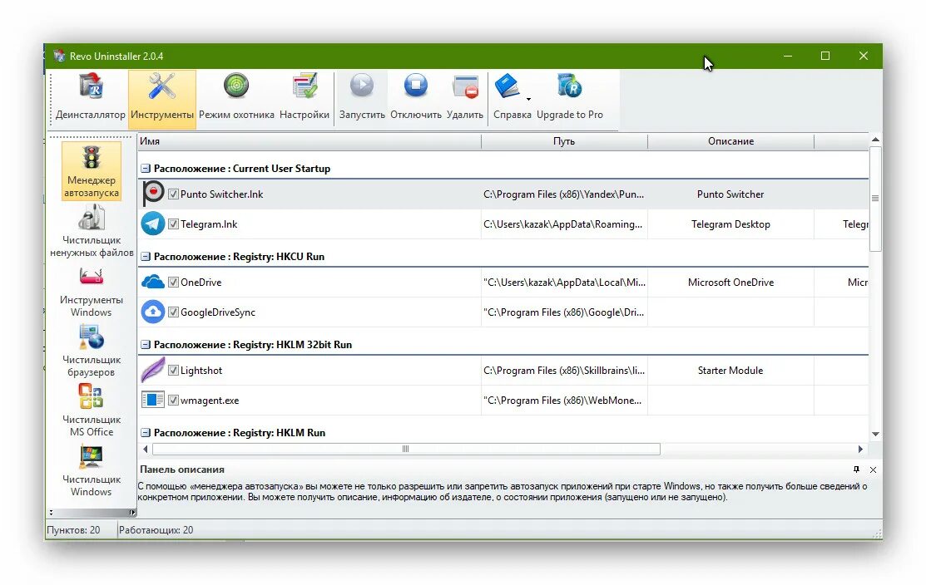Click the Запустить play icon
This screenshot has width=926, height=585.
point(362,86)
